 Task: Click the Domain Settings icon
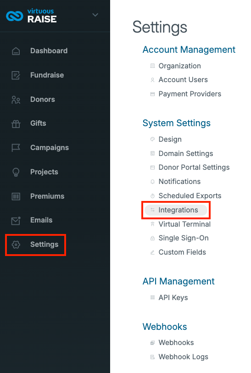(152, 153)
